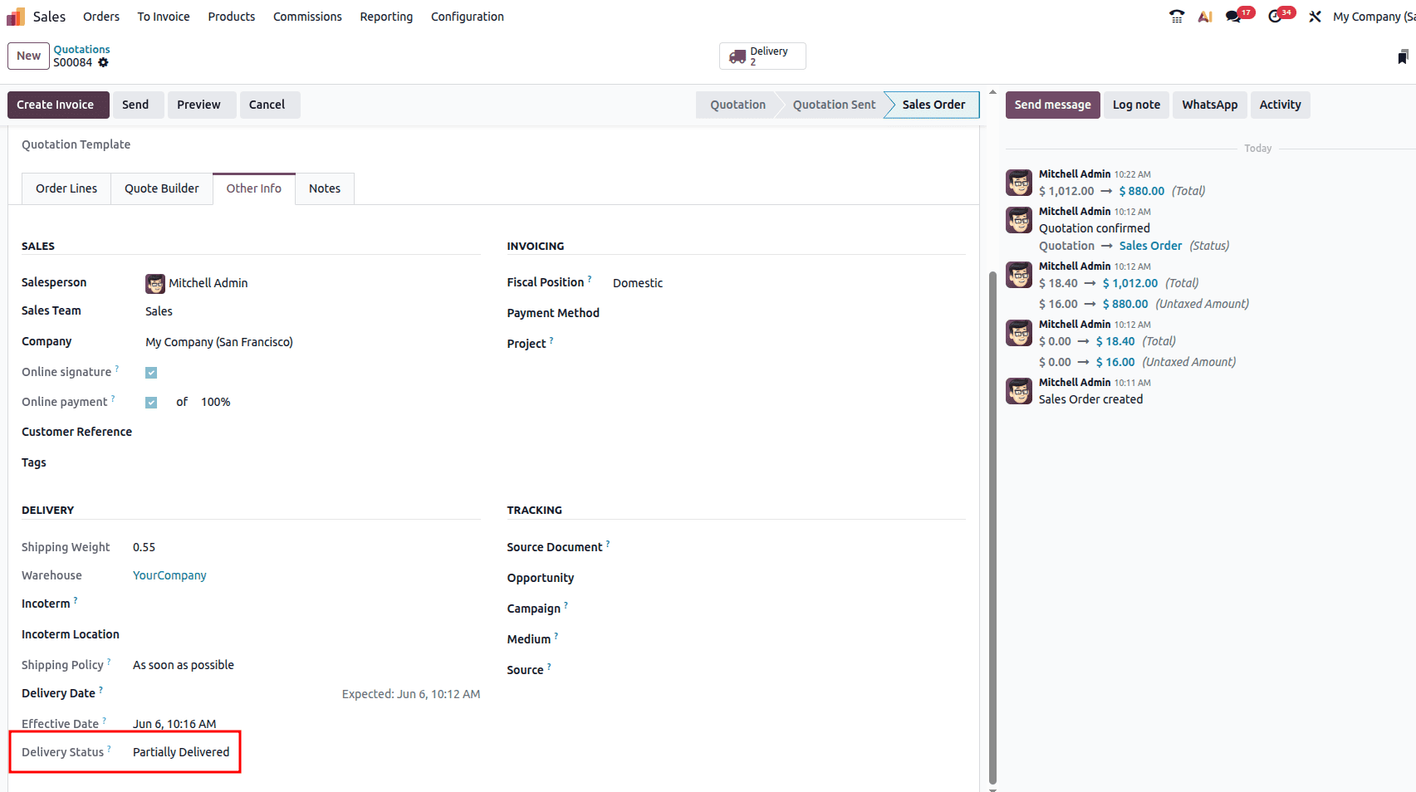Click avatar beside Sales Order created message
The image size is (1416, 792).
point(1019,391)
